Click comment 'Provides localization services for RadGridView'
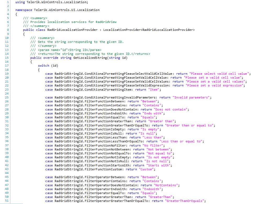 (73, 22)
